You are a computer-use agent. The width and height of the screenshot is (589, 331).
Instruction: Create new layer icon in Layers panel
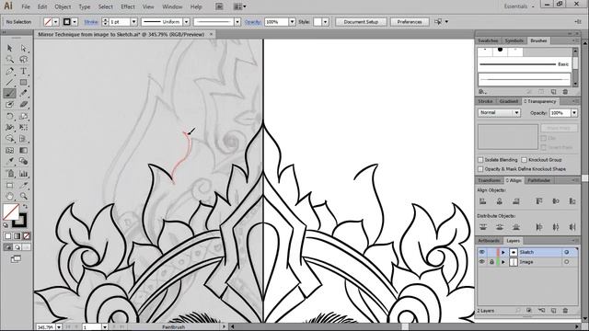tap(553, 311)
